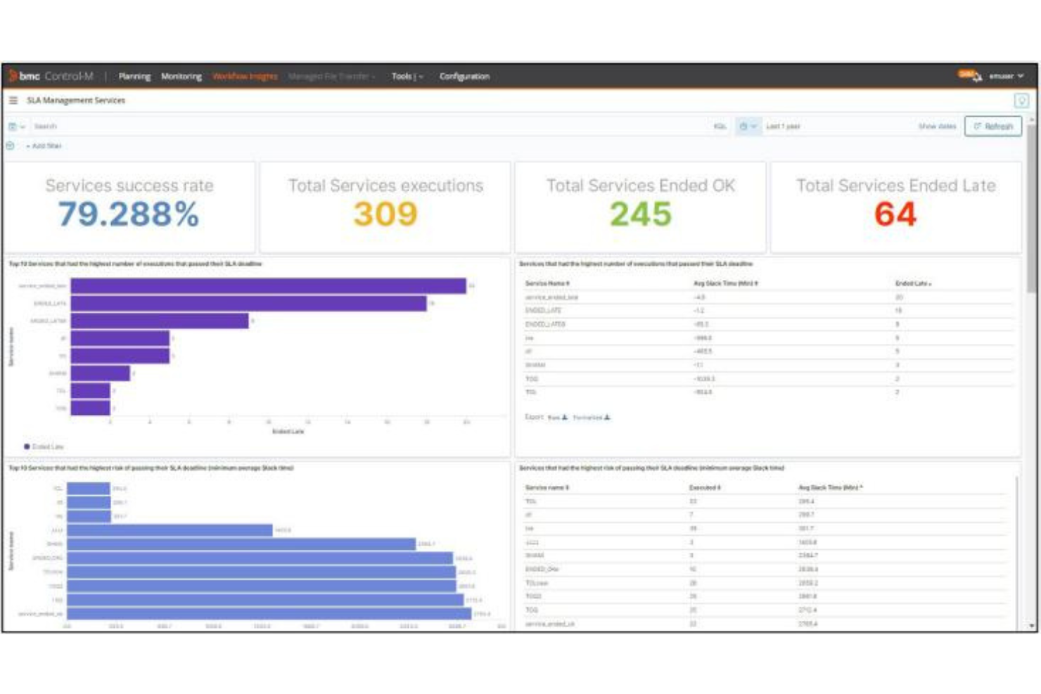Open the calendar icon in the time picker
The width and height of the screenshot is (1041, 694).
(x=743, y=127)
